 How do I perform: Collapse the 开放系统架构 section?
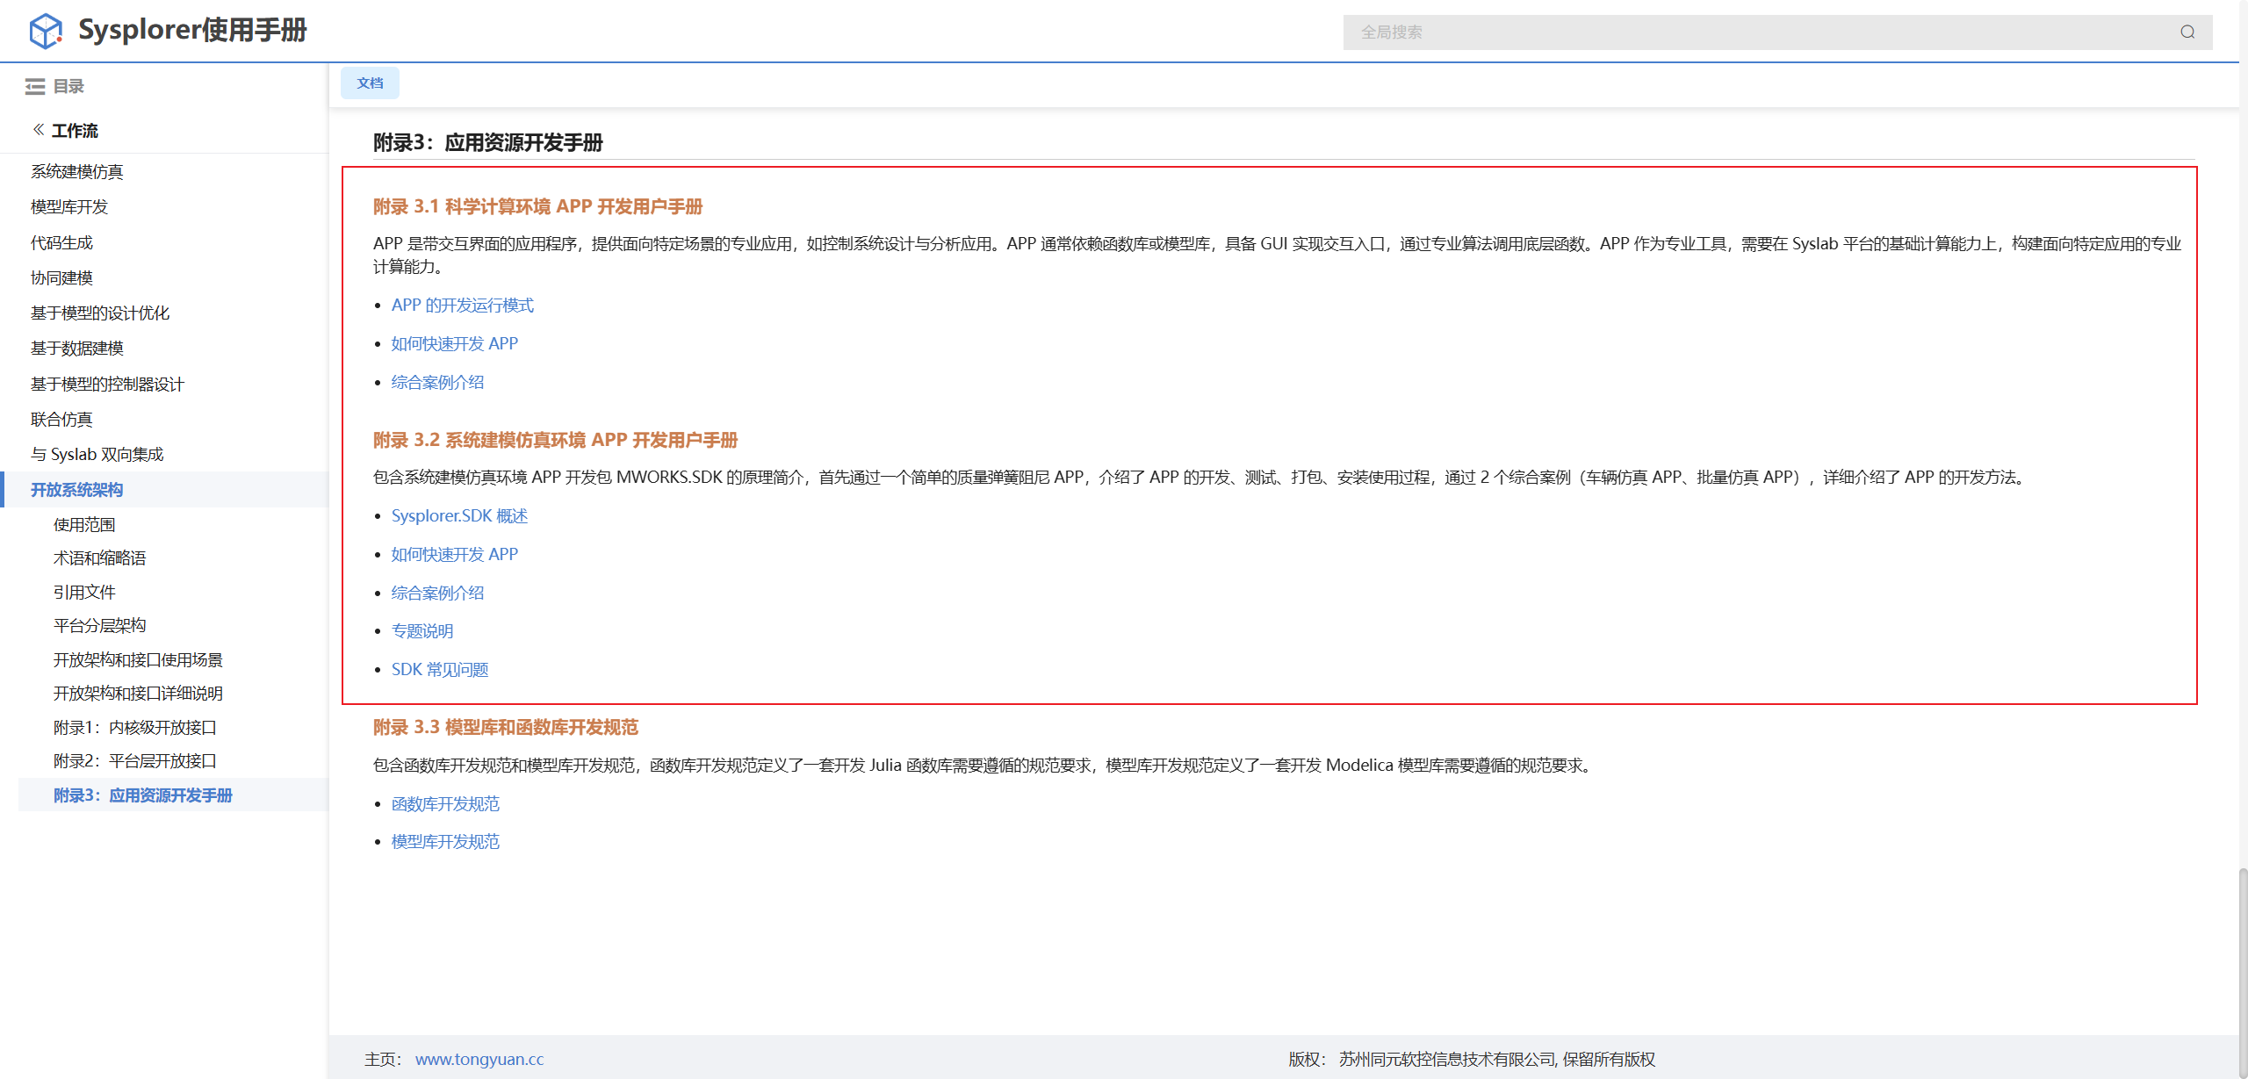77,490
